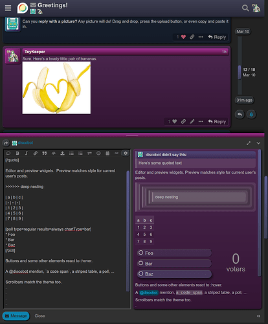
Task: Select Bar poll option
Action: (174, 263)
